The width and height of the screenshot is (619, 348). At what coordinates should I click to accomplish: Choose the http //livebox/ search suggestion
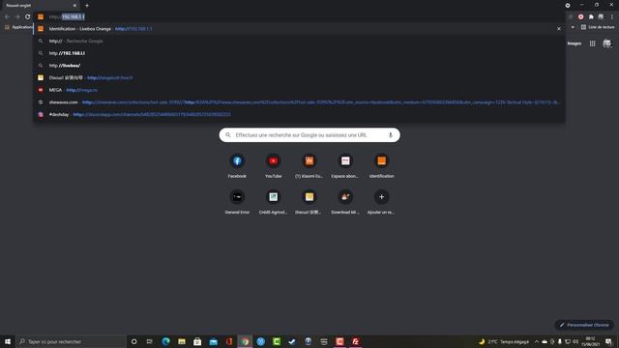[299, 66]
